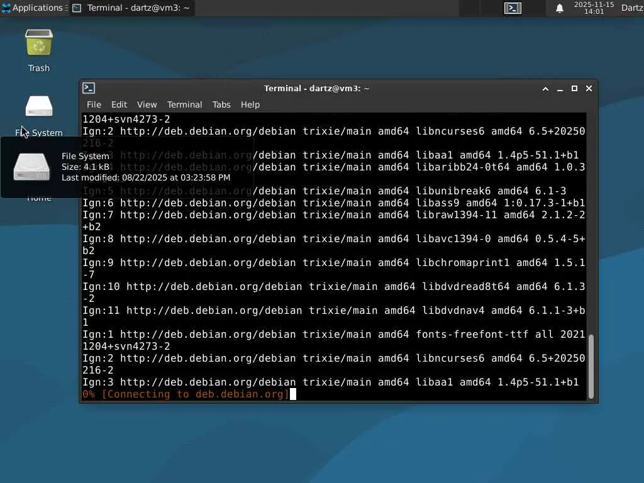Click Terminal window title text
Viewport: 644px width, 483px height.
coord(317,89)
